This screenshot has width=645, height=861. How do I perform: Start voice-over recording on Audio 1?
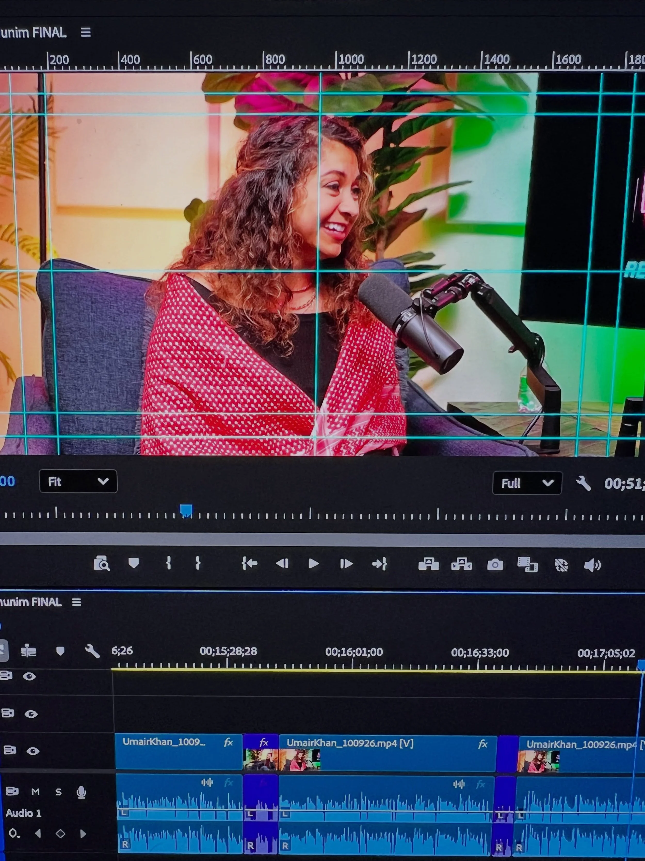(x=81, y=792)
